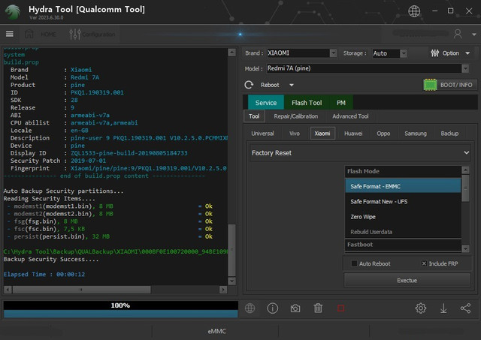Select the Tool sub-tab
This screenshot has width=481, height=340.
254,116
